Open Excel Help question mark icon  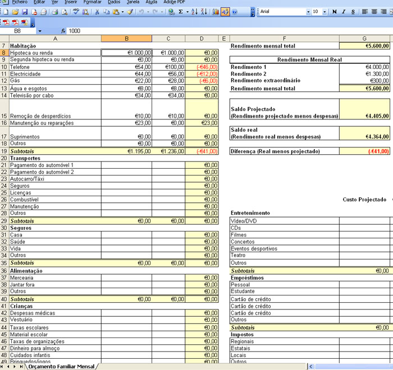235,12
